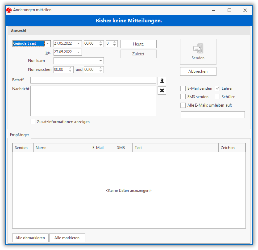Expand the Nur Team dropdown
This screenshot has width=258, height=250.
pyautogui.click(x=101, y=61)
